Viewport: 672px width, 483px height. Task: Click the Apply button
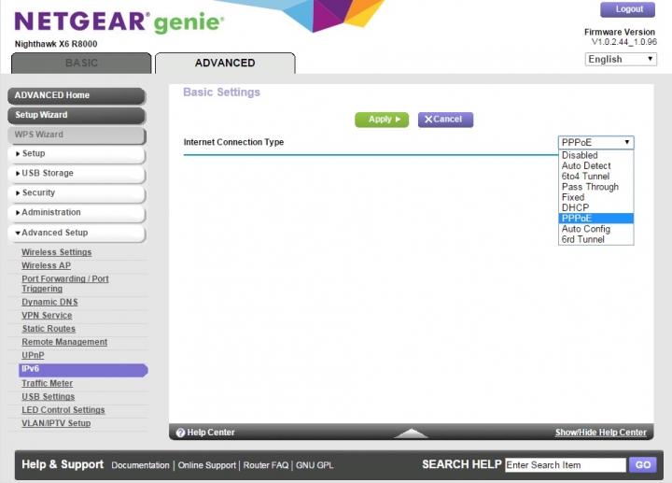click(382, 120)
